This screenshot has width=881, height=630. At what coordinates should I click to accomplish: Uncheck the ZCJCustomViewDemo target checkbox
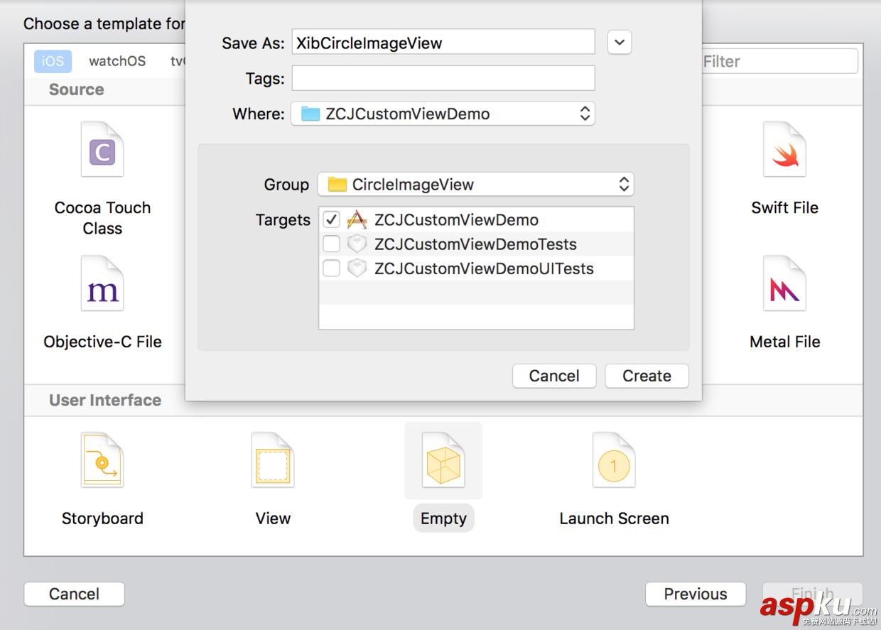click(x=331, y=219)
